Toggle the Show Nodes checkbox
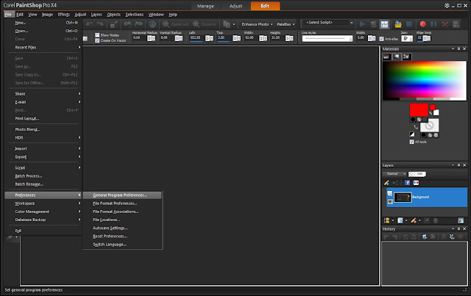Viewport: 471px width, 296px height. (97, 35)
